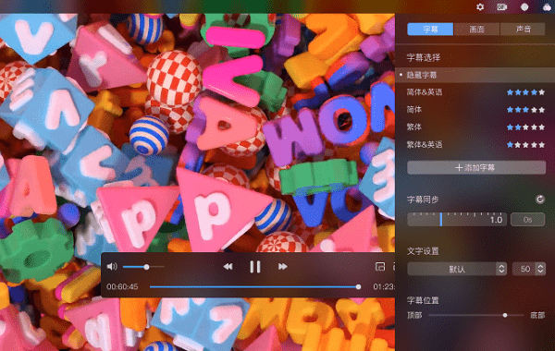Click the 0s sync offset field
This screenshot has height=351, width=555.
tap(527, 220)
